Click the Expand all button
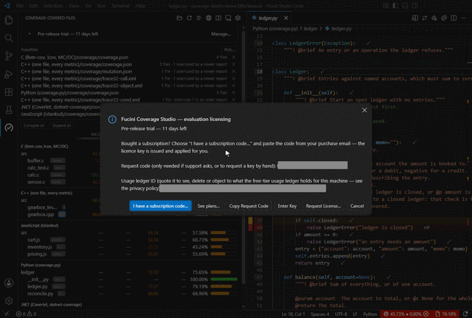 [62, 126]
